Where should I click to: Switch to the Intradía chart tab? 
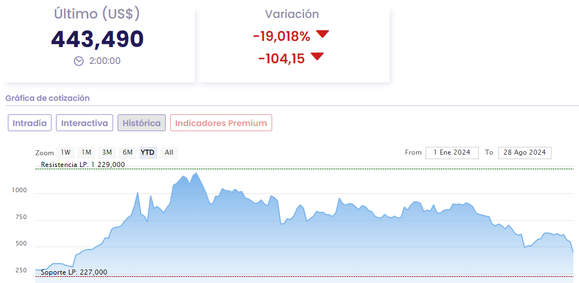tap(30, 123)
